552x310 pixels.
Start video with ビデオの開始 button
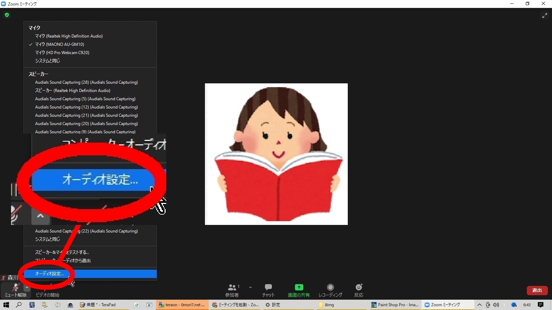48,295
